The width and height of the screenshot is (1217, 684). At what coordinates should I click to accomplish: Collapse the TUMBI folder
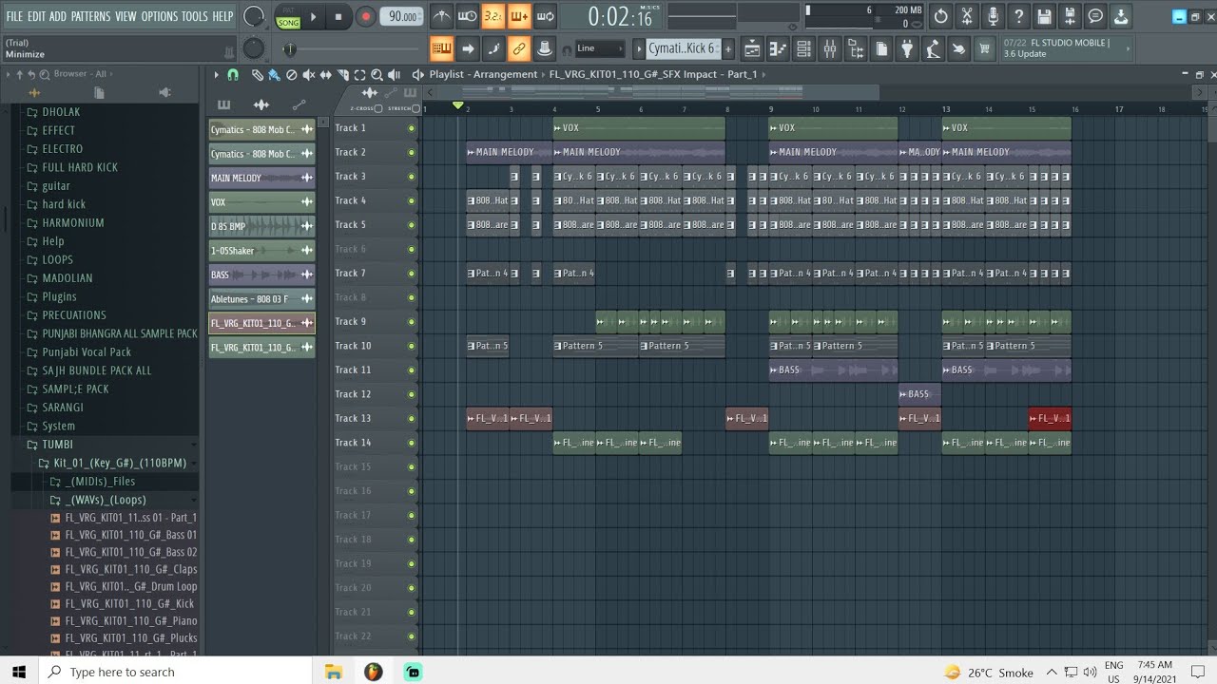57,444
